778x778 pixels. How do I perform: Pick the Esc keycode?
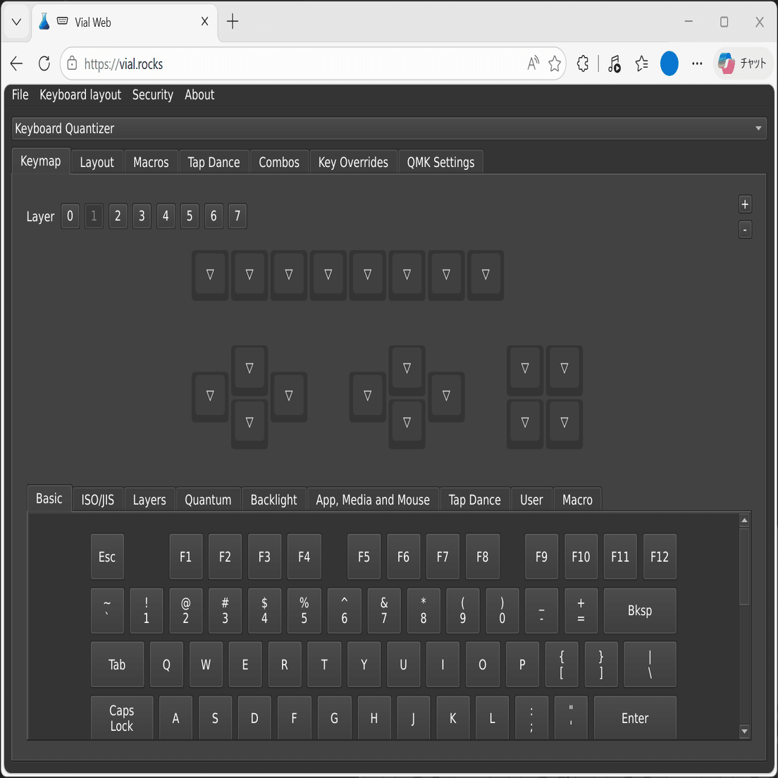pos(107,557)
